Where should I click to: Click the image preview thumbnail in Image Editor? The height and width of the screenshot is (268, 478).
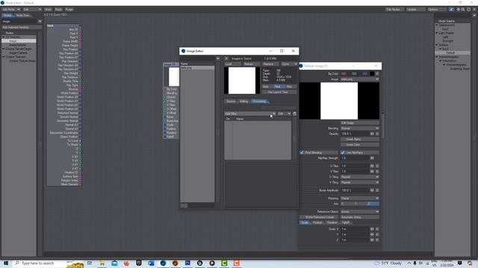coord(242,80)
